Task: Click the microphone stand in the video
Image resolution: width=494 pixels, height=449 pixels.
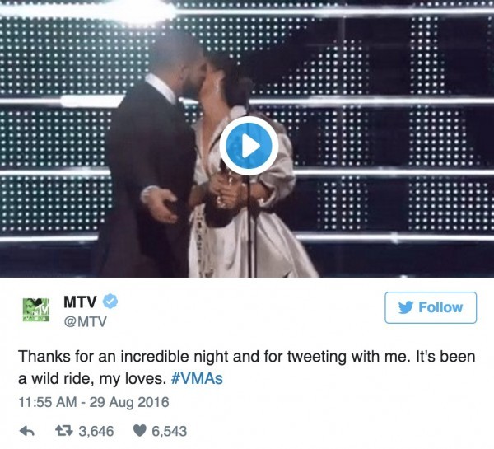Action: [251, 221]
